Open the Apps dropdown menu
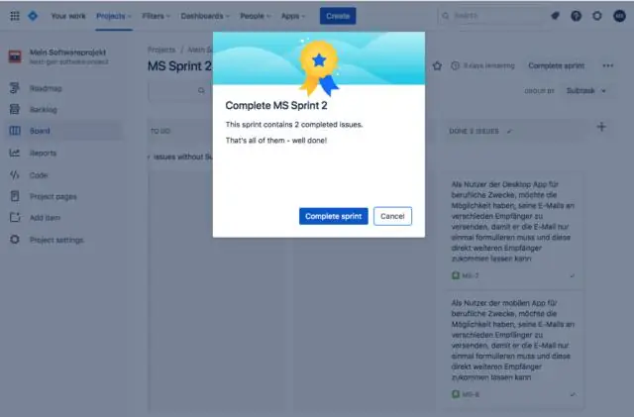The height and width of the screenshot is (417, 634). click(293, 16)
